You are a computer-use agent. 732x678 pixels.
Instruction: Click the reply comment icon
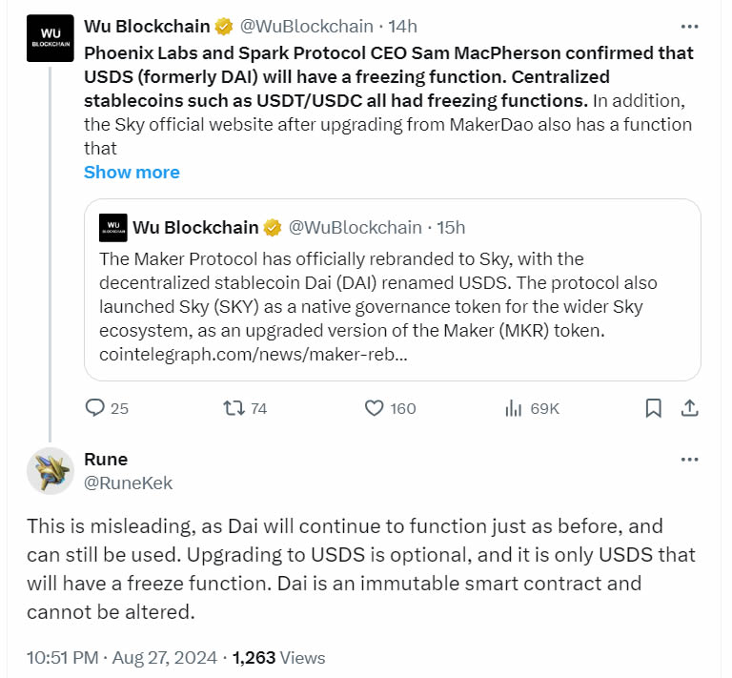pyautogui.click(x=95, y=408)
